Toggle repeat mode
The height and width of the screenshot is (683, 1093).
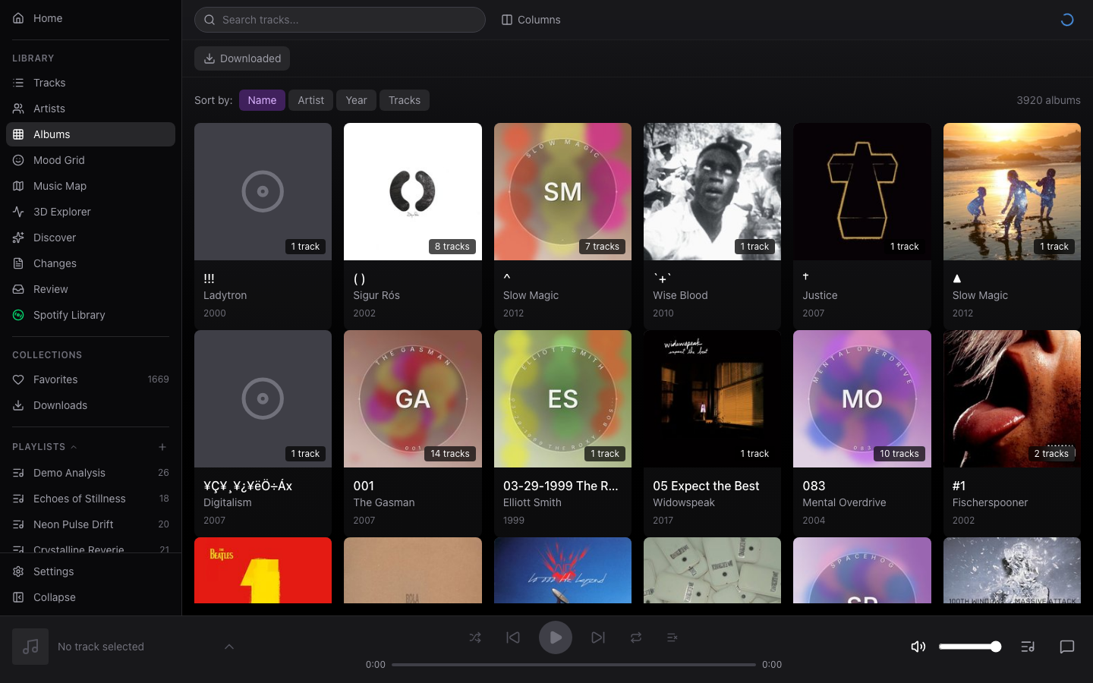tap(636, 637)
